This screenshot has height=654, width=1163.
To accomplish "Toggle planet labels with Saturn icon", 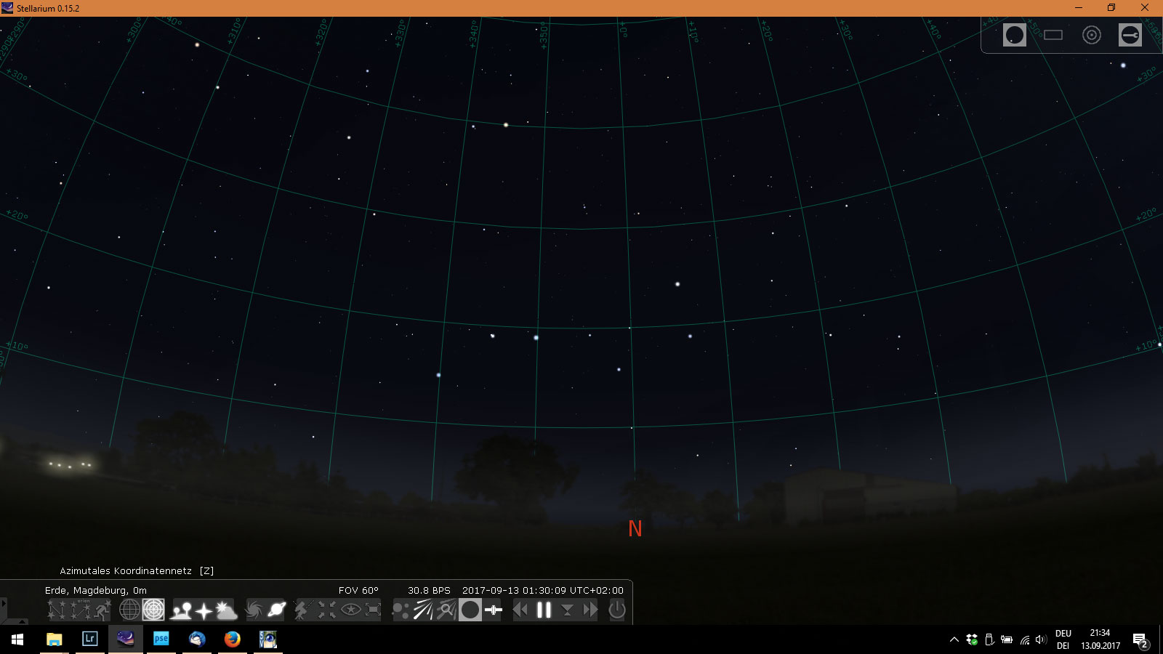I will tap(277, 610).
